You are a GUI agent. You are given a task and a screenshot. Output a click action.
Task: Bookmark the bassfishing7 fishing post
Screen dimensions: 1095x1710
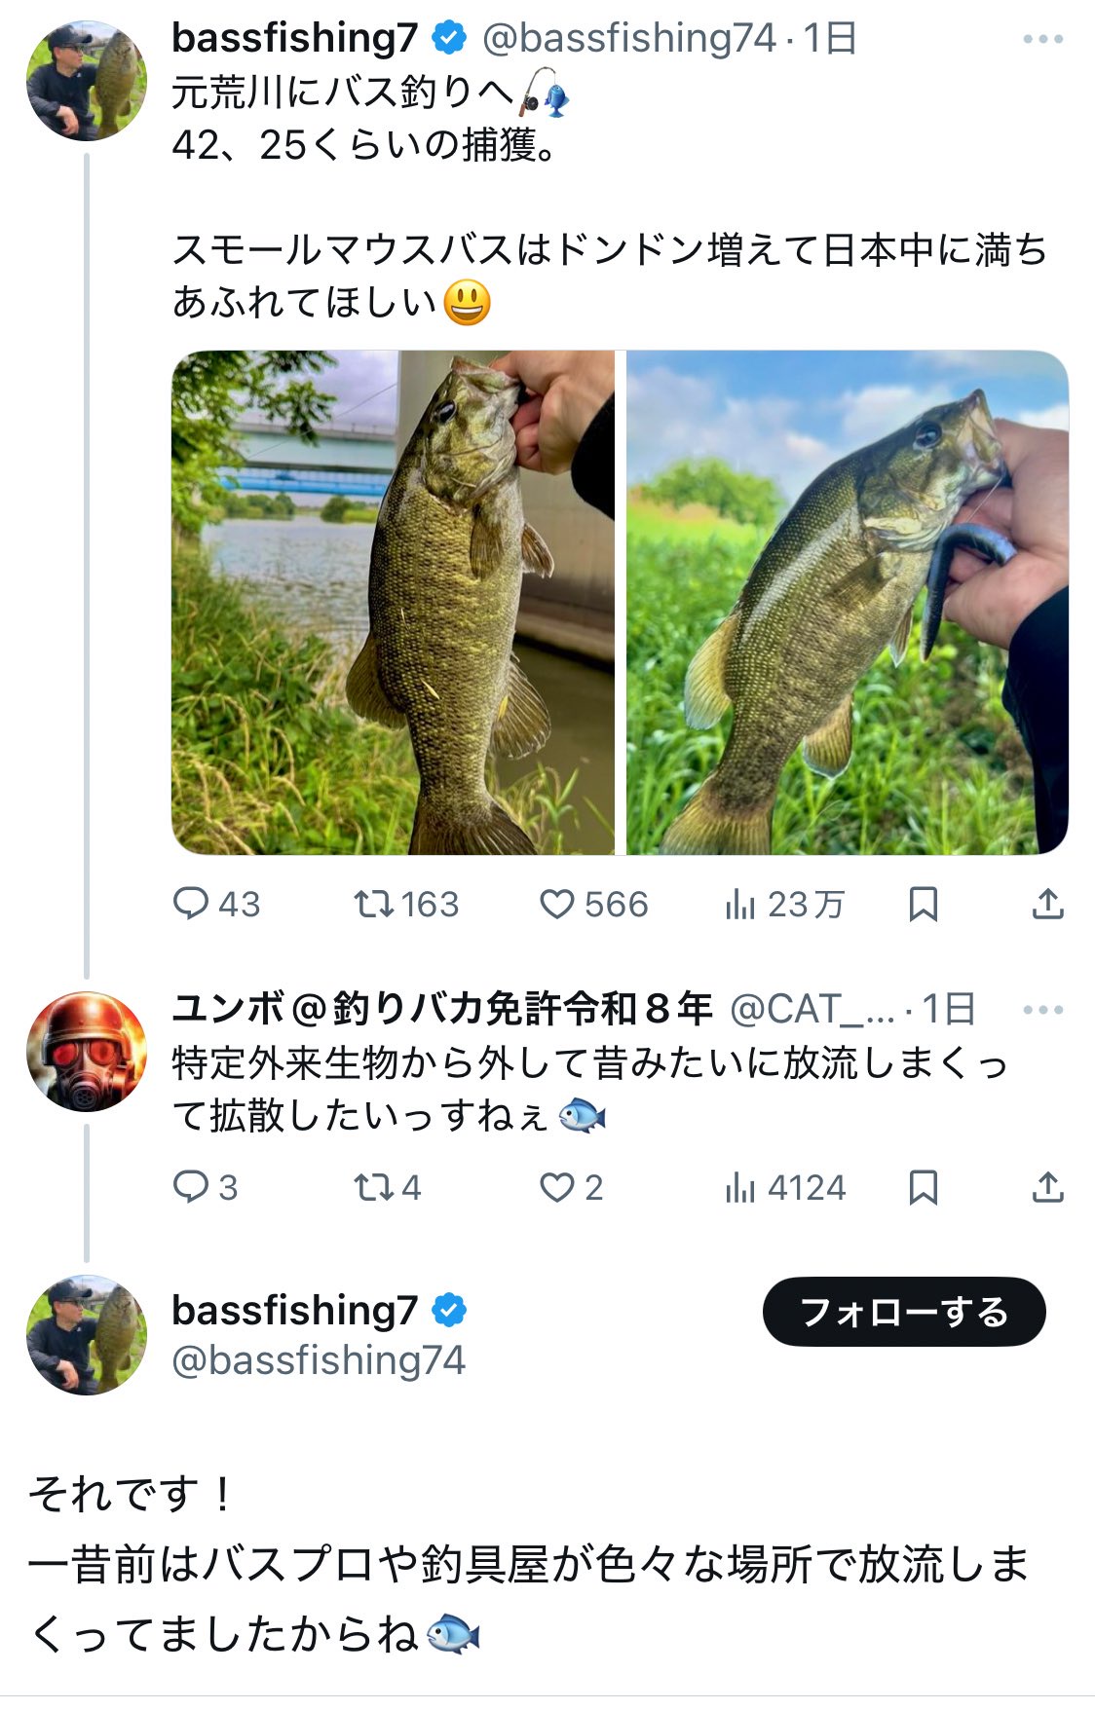click(923, 905)
